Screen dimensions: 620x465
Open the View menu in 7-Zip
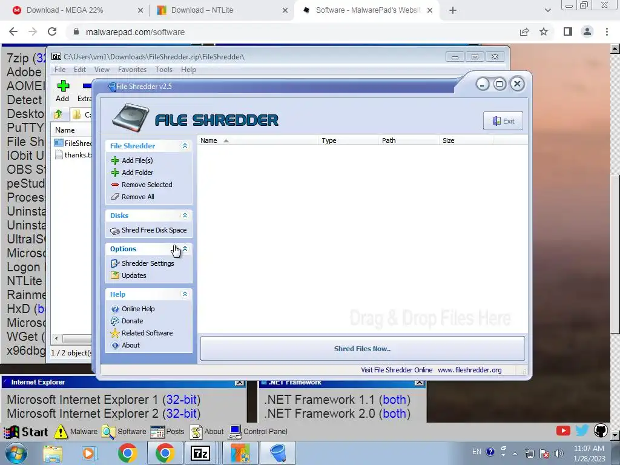pyautogui.click(x=102, y=70)
